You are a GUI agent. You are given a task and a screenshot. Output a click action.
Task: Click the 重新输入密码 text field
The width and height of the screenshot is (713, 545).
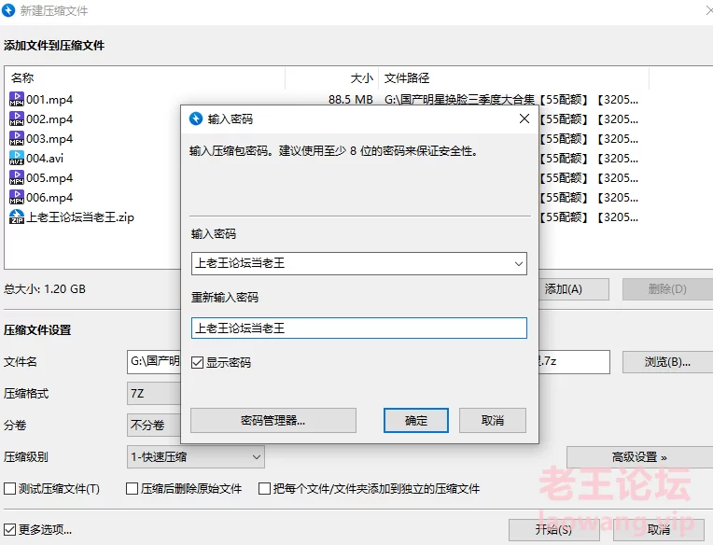(359, 328)
